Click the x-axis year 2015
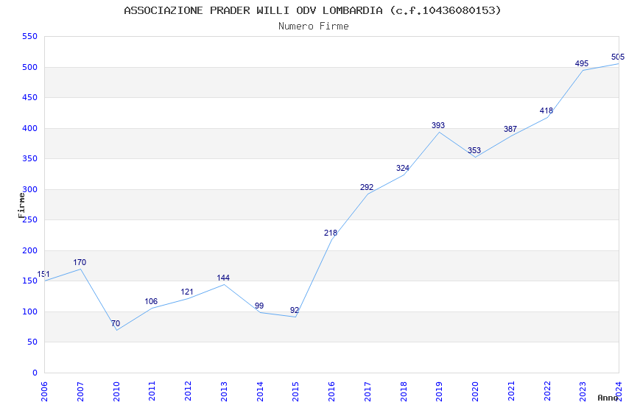Image resolution: width=626 pixels, height=405 pixels. 296,391
